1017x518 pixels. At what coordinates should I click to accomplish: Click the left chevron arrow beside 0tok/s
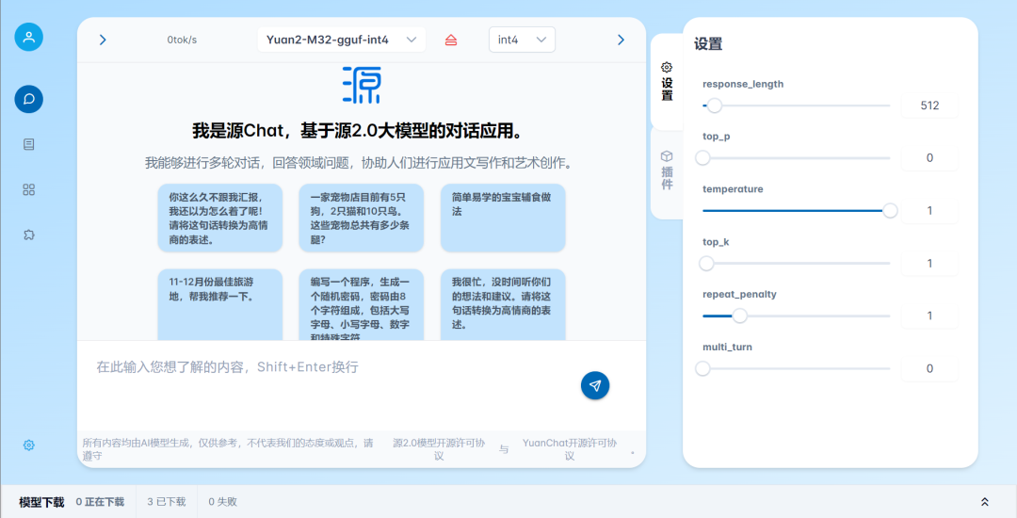tap(103, 40)
